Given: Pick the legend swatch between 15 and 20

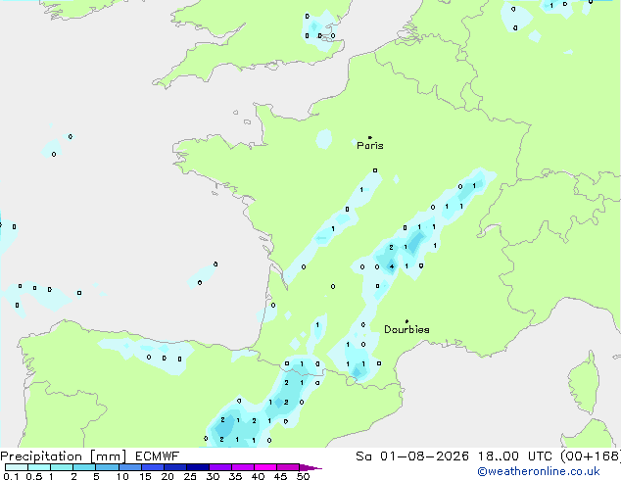Looking at the screenshot, I should 152,467.
